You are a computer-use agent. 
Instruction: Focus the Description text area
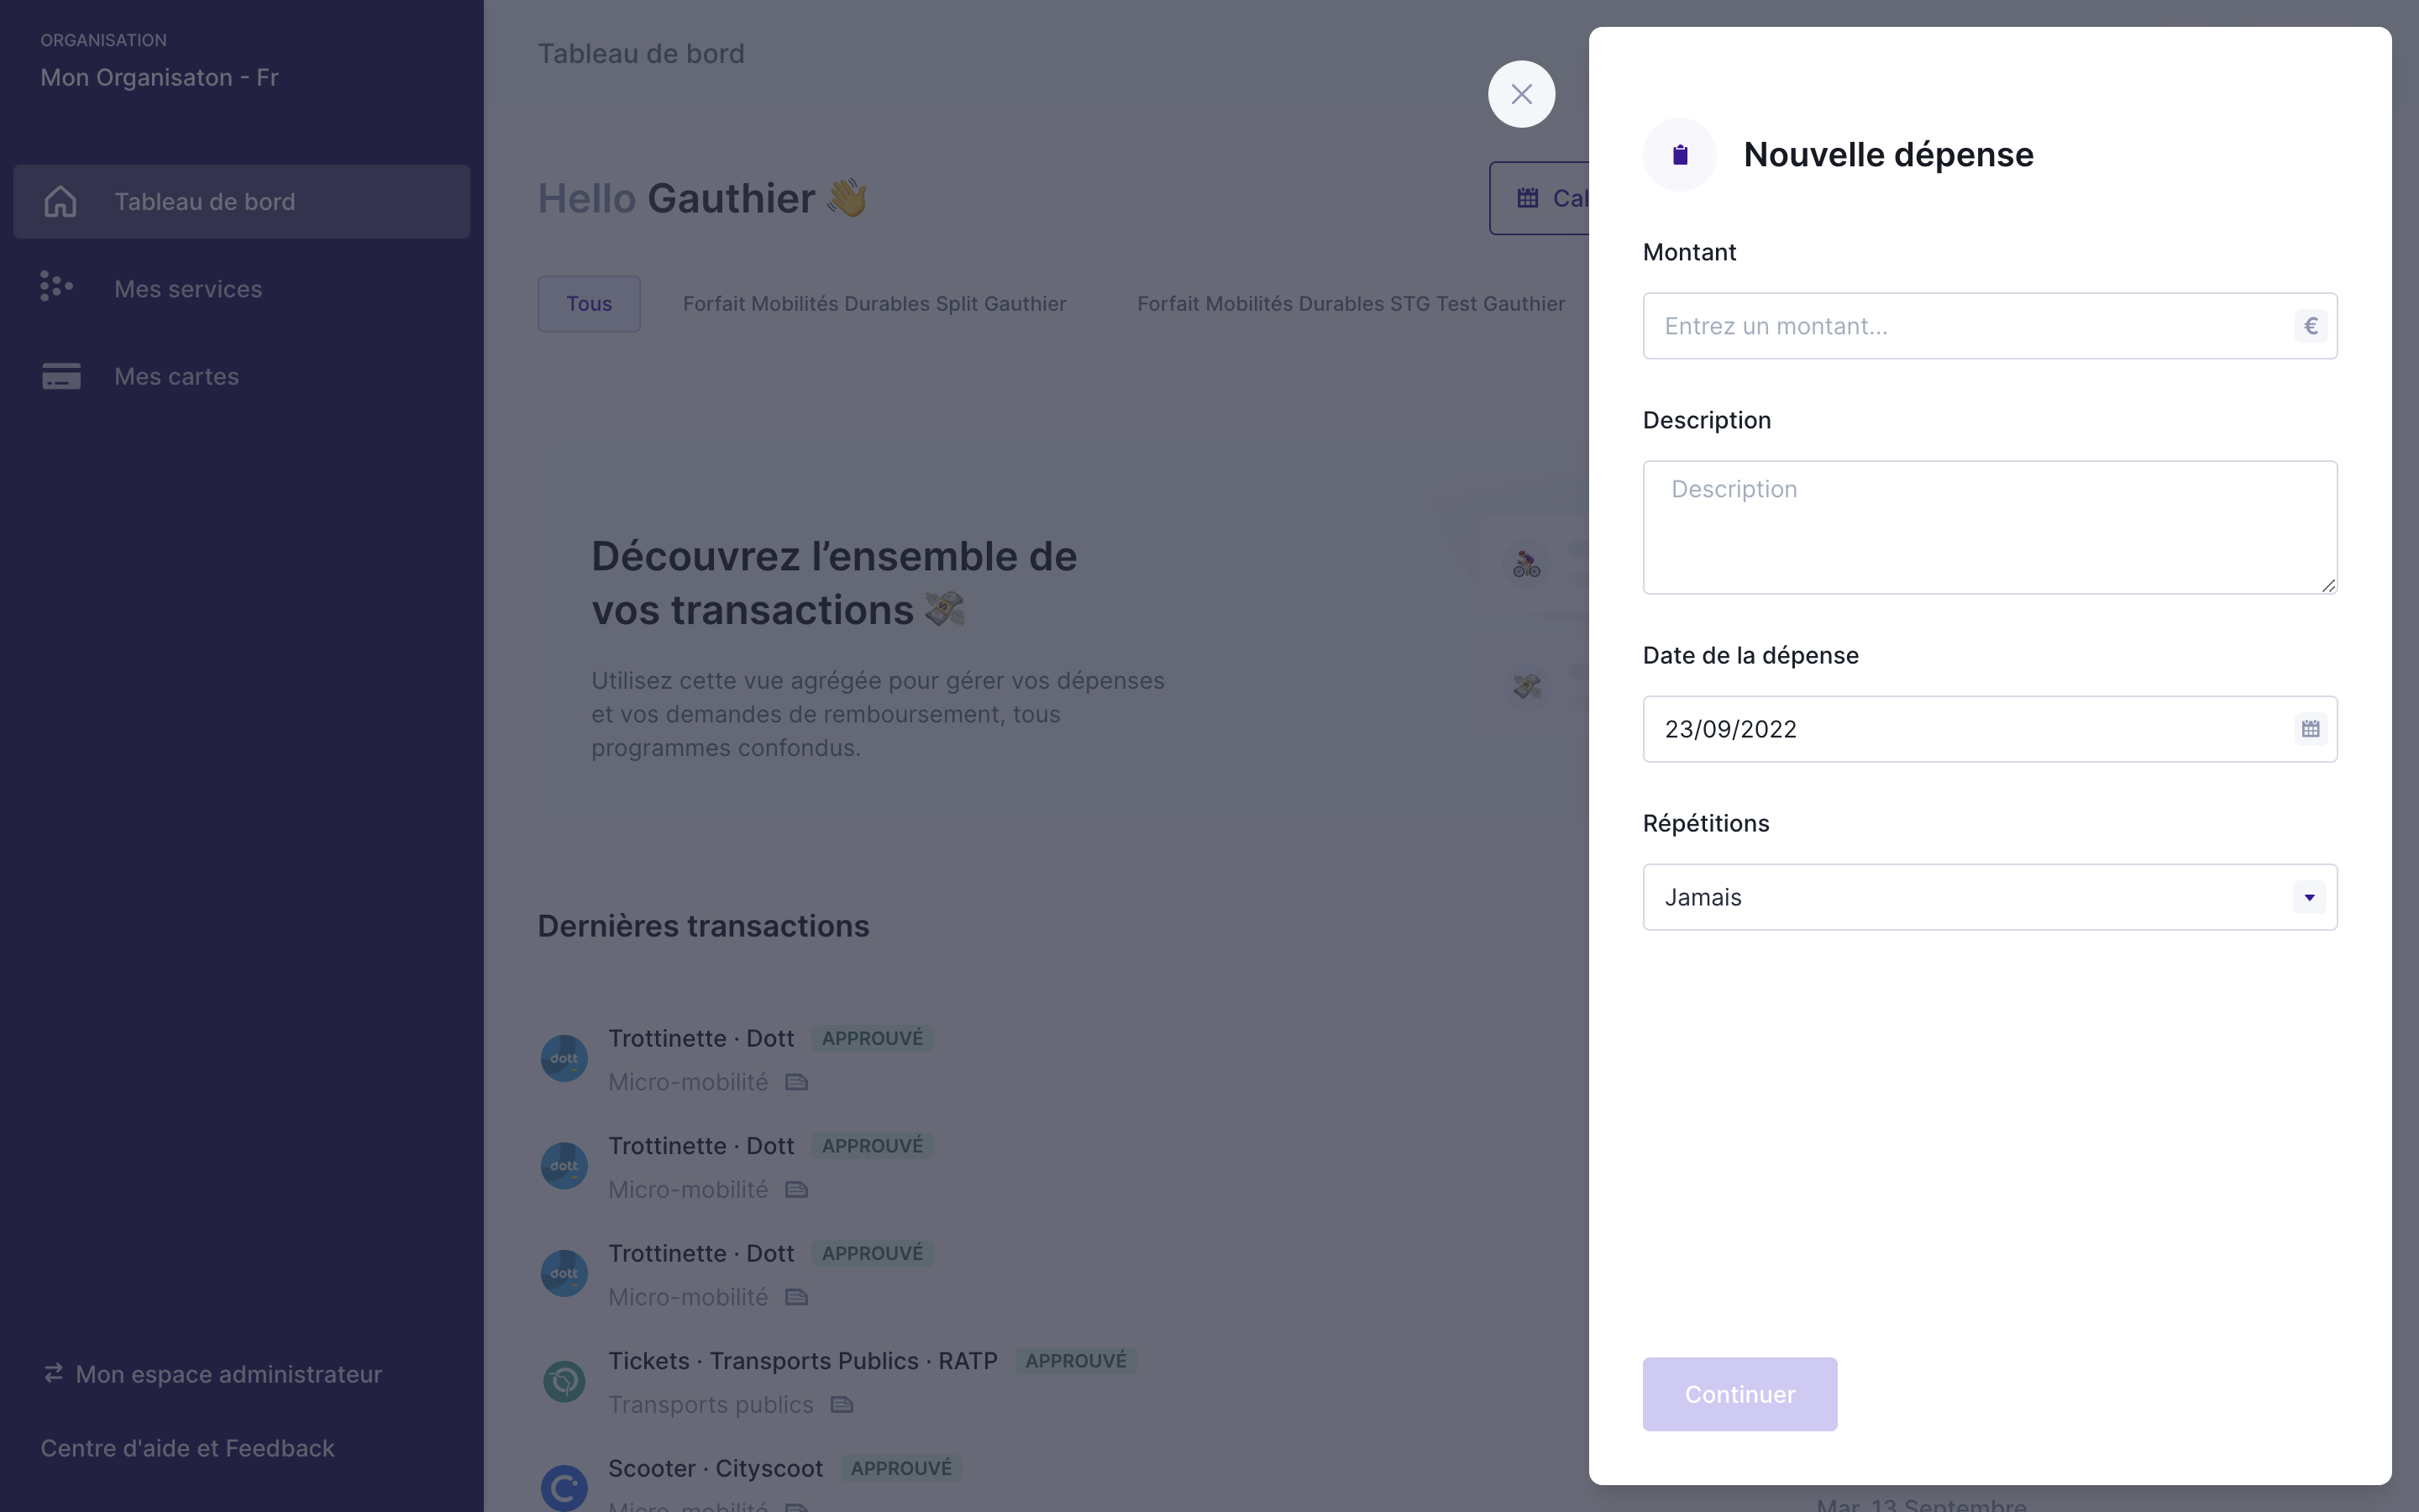click(1989, 527)
